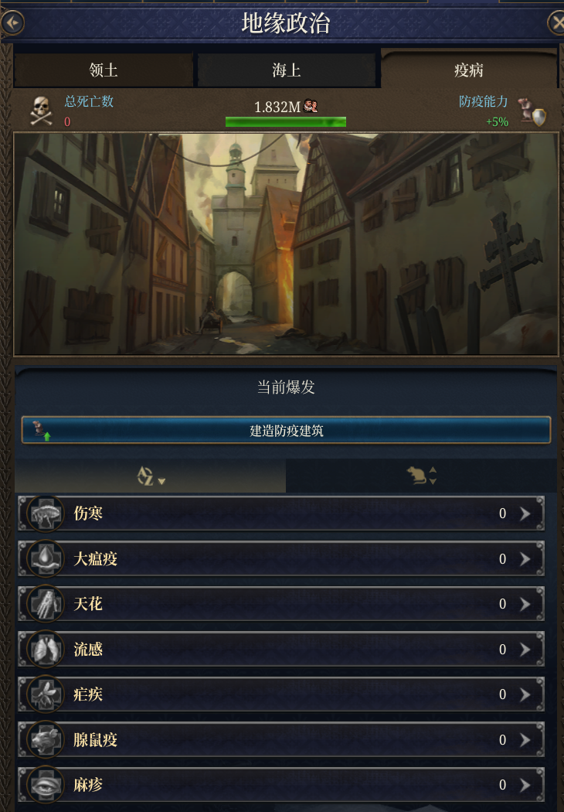Screen dimensions: 564x812
Task: Click the skull total deaths icon
Action: tap(42, 111)
